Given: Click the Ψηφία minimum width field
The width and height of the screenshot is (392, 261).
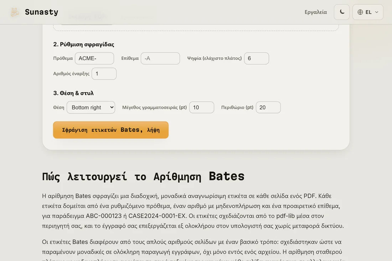Looking at the screenshot, I should [257, 58].
